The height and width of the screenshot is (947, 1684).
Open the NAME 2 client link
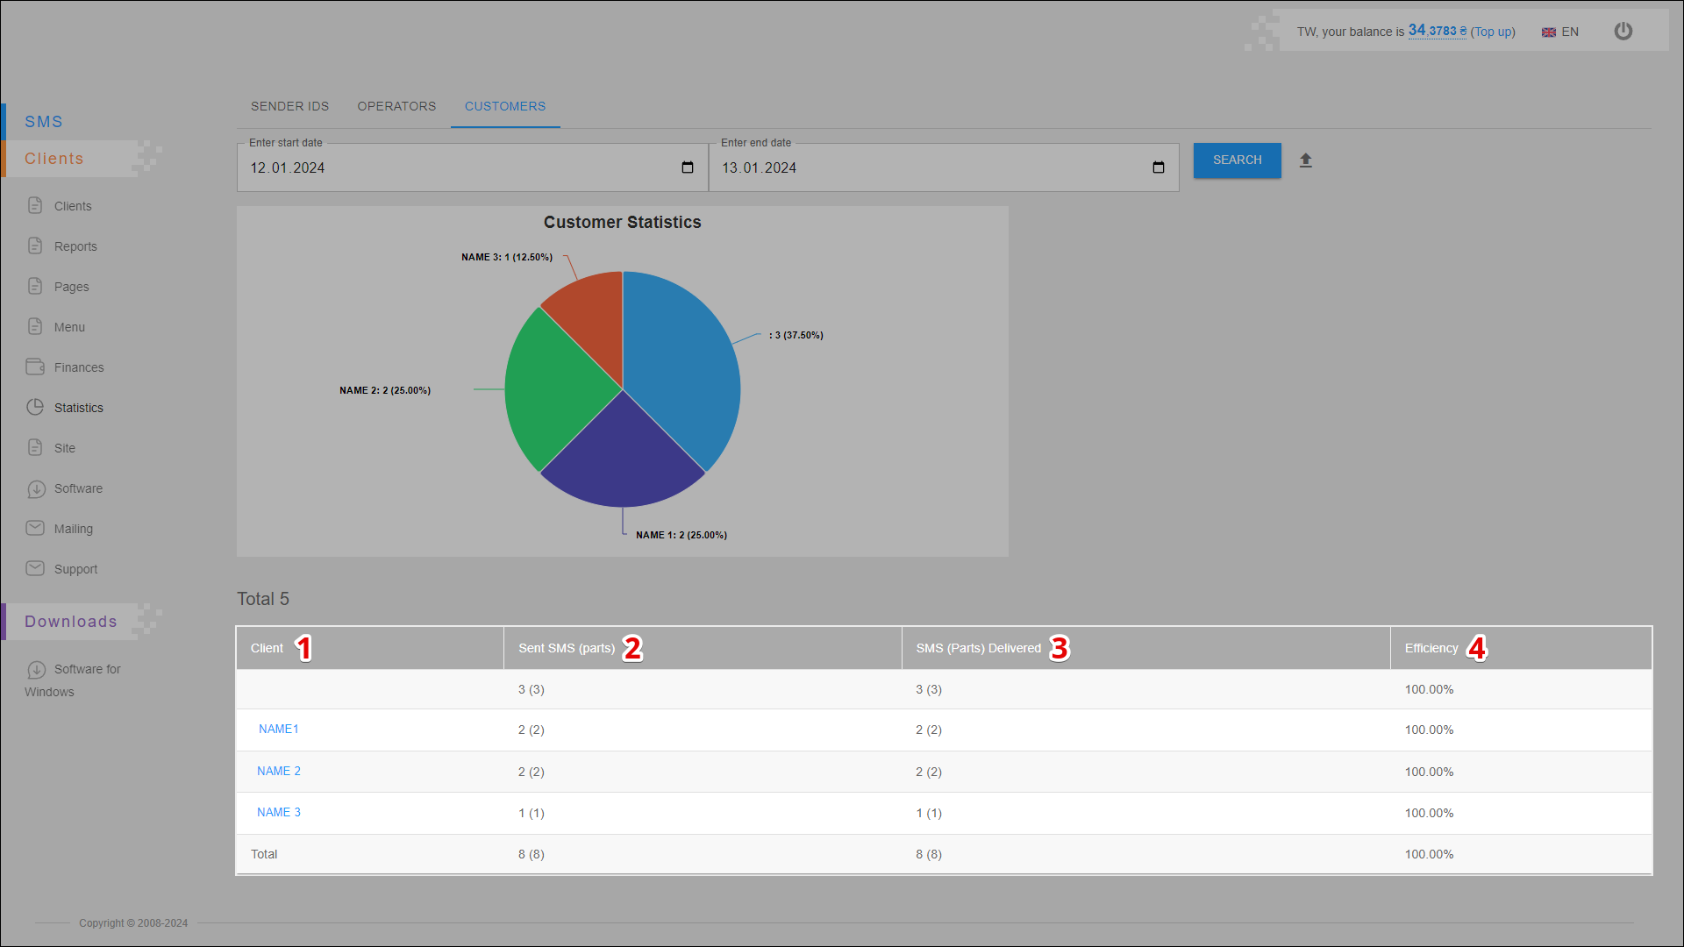click(x=279, y=771)
